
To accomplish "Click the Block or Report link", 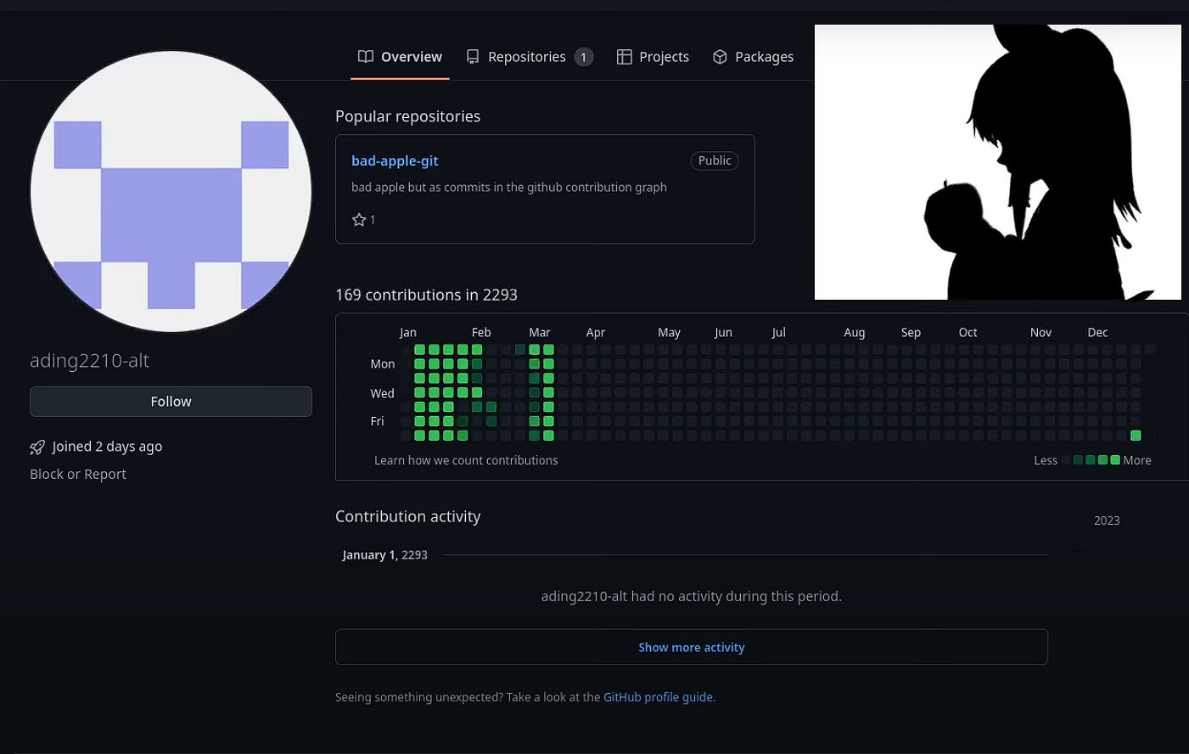I will click(78, 474).
